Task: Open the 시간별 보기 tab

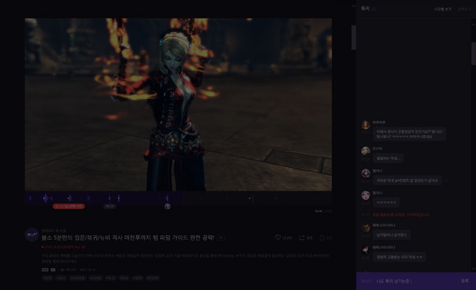Action: [x=443, y=9]
